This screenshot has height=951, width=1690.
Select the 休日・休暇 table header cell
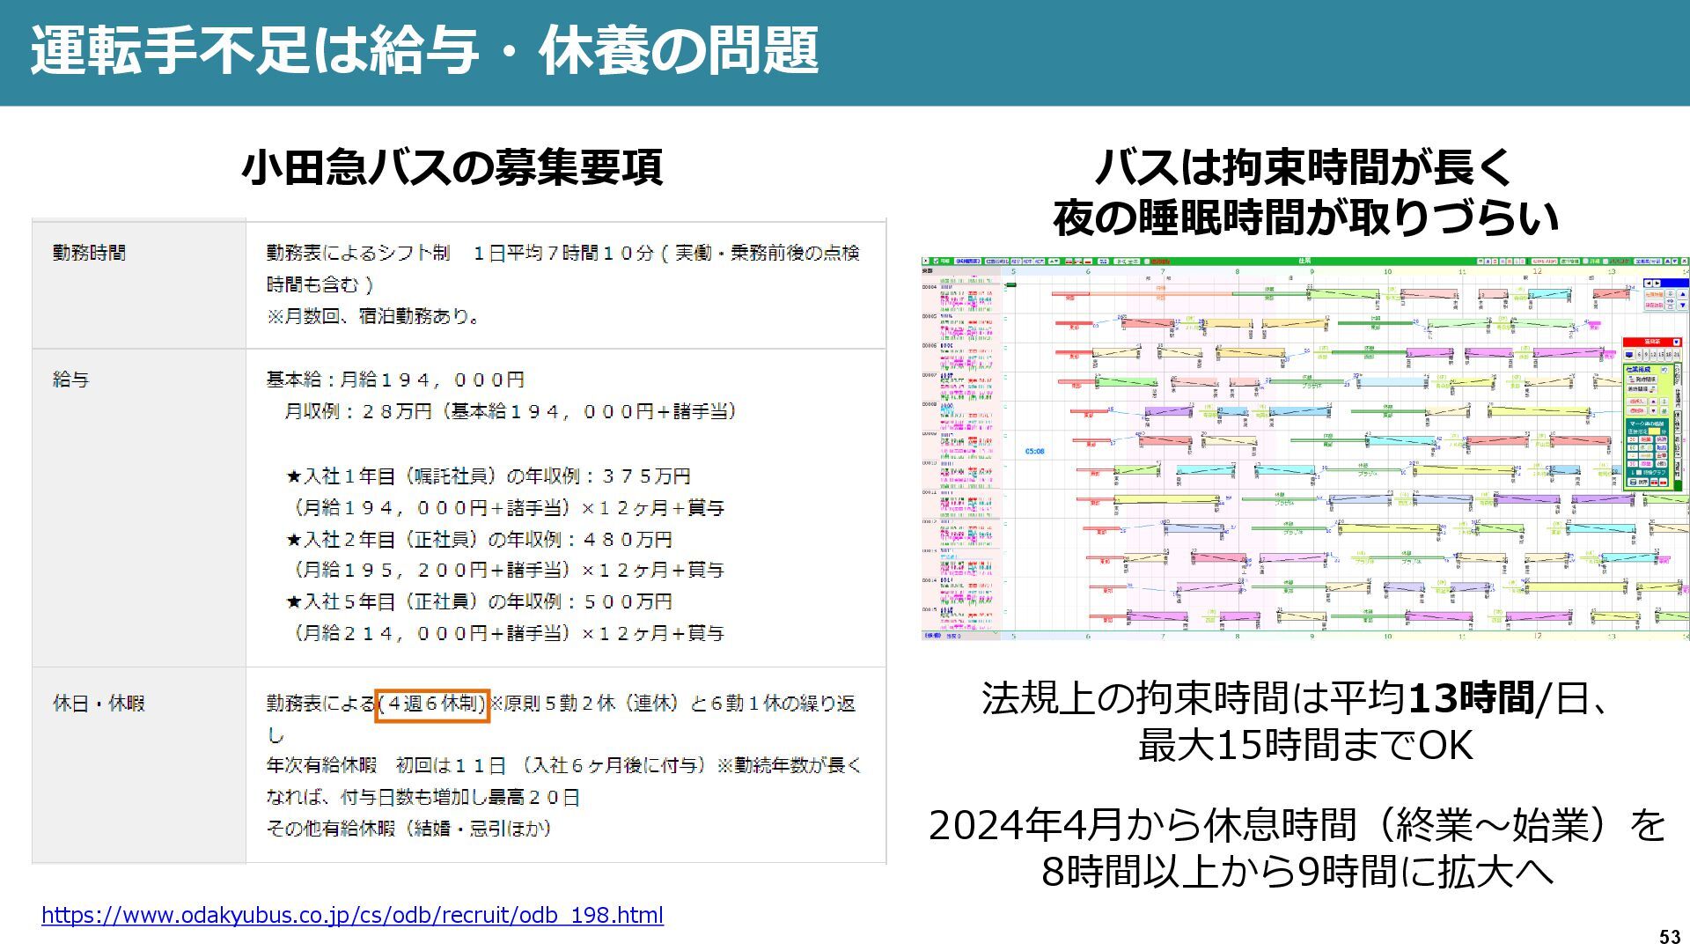(x=139, y=764)
